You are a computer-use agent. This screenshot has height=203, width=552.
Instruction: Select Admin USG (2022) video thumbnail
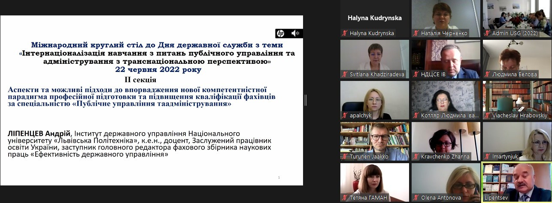point(517,18)
